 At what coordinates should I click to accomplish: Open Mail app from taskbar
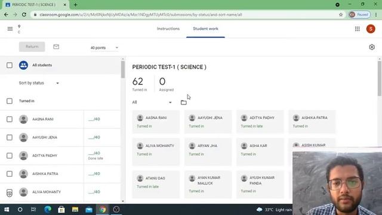click(89, 210)
